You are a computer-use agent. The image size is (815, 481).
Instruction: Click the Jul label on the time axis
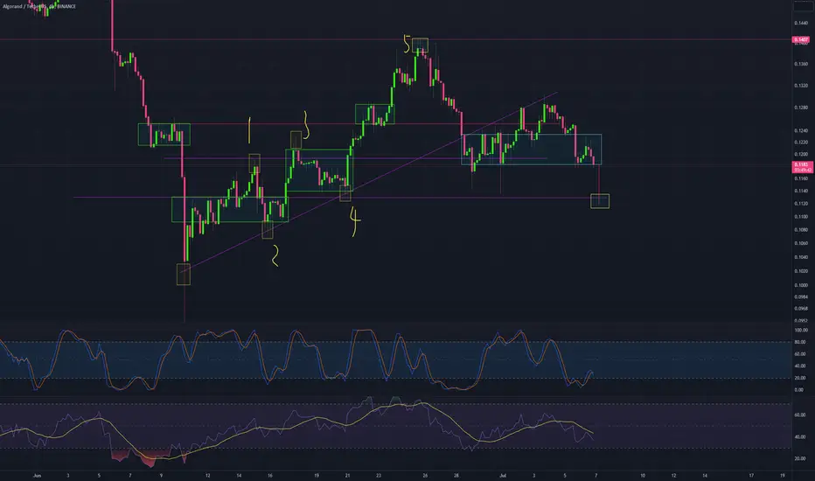click(x=503, y=475)
